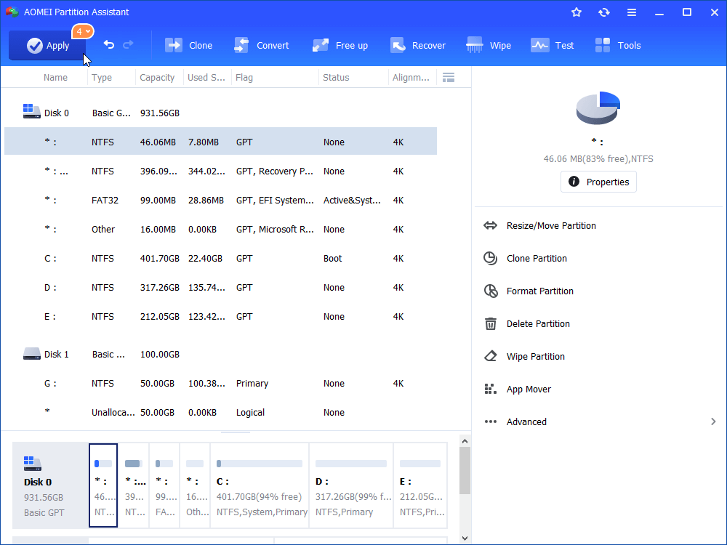This screenshot has height=545, width=727.
Task: Open the Test menu in toolbar
Action: (x=553, y=45)
